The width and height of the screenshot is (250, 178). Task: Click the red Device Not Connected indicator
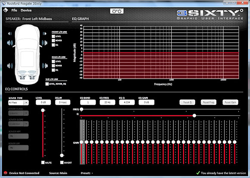click(6, 173)
